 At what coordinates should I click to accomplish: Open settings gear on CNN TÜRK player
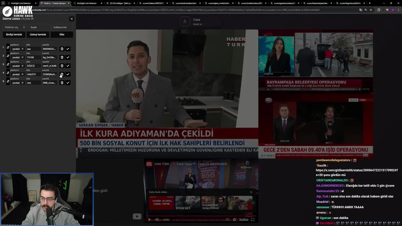[x=235, y=220]
